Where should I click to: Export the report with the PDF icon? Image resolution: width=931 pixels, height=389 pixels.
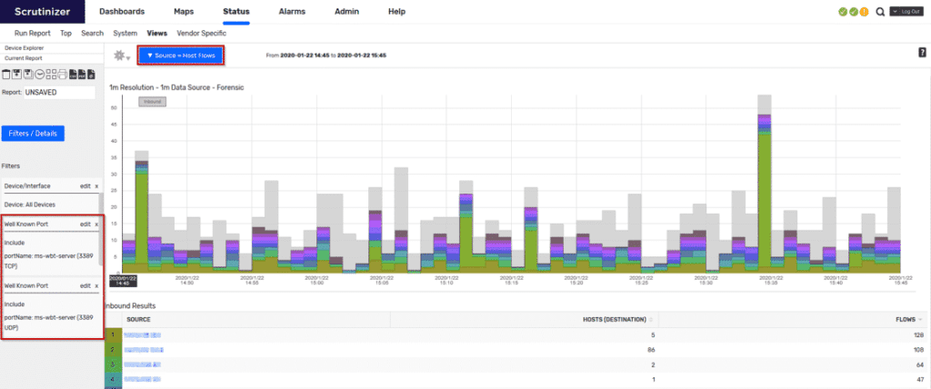tap(82, 75)
